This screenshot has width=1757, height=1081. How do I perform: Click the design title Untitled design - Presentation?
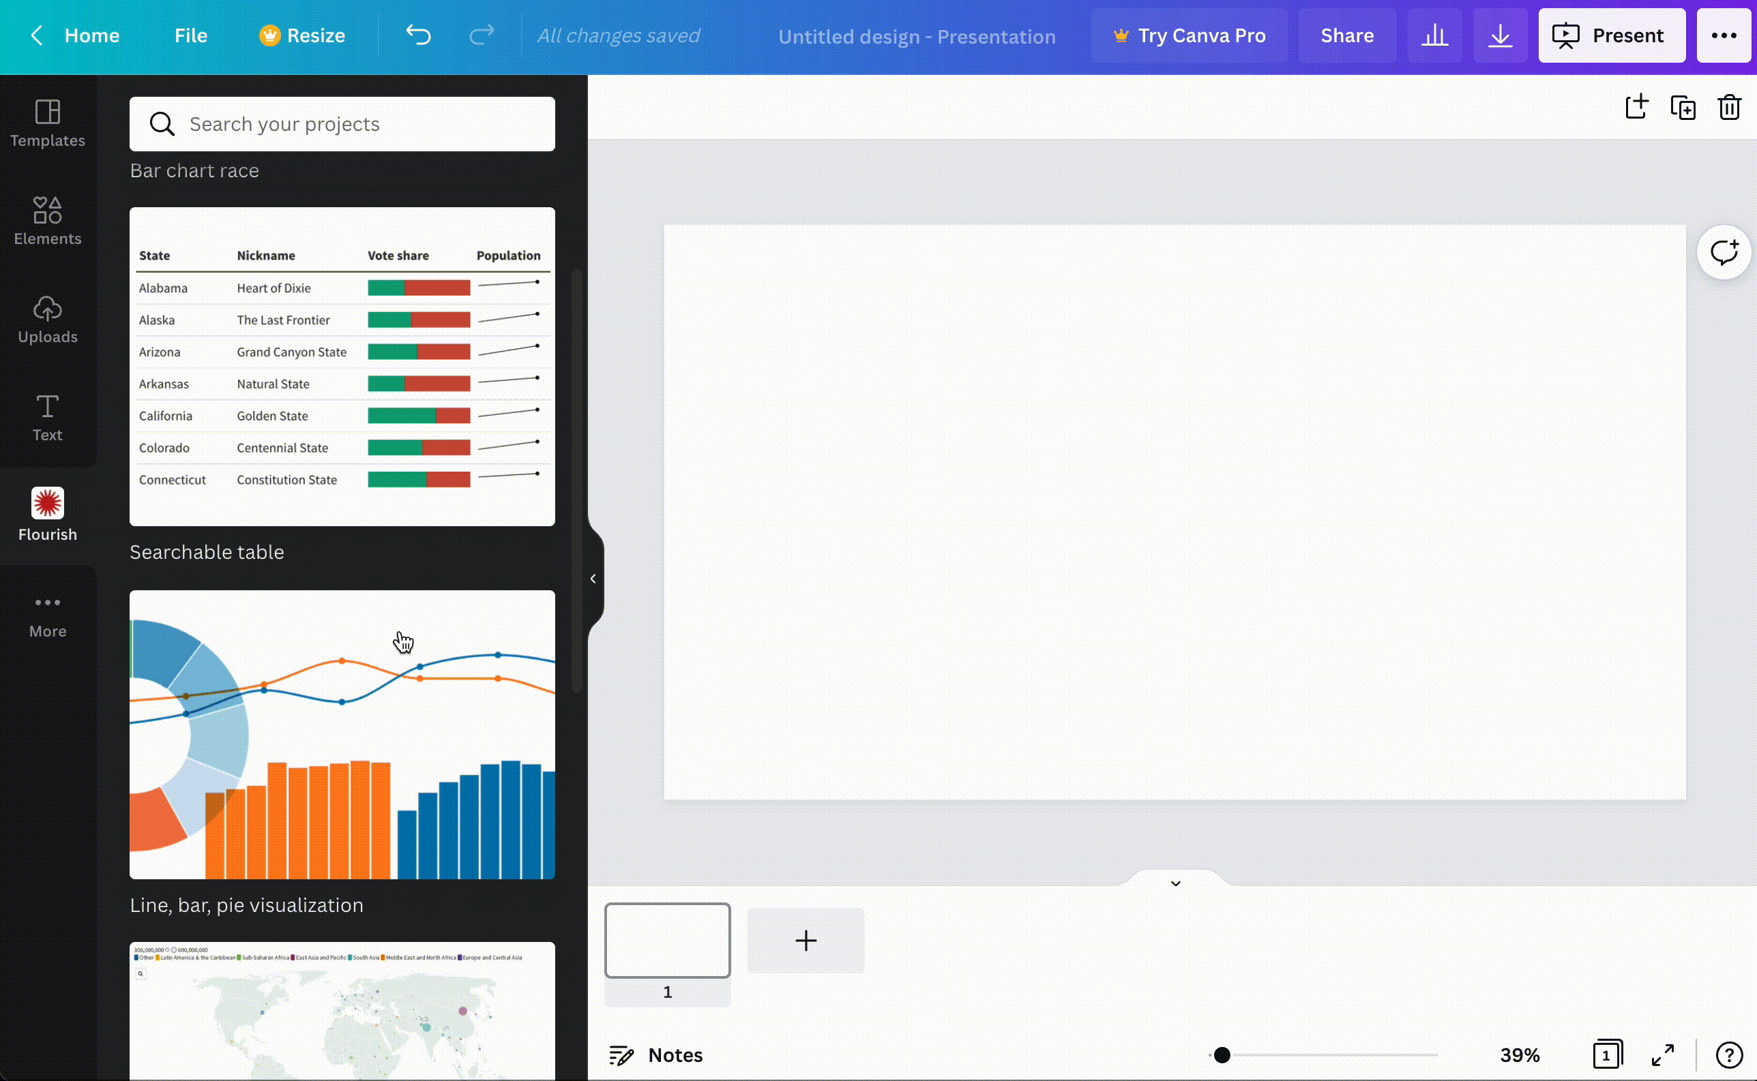917,36
